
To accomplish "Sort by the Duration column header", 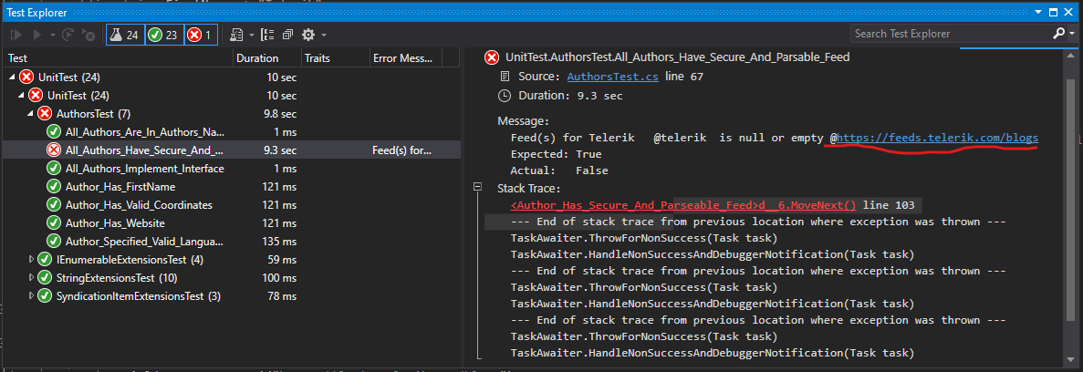I will tap(267, 58).
